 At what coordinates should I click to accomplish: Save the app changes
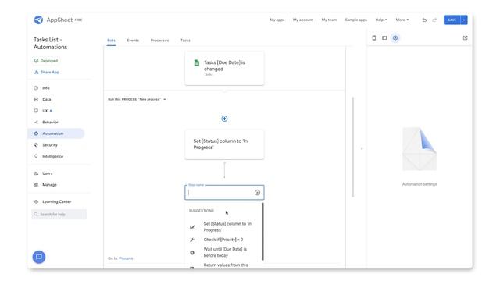click(x=452, y=20)
